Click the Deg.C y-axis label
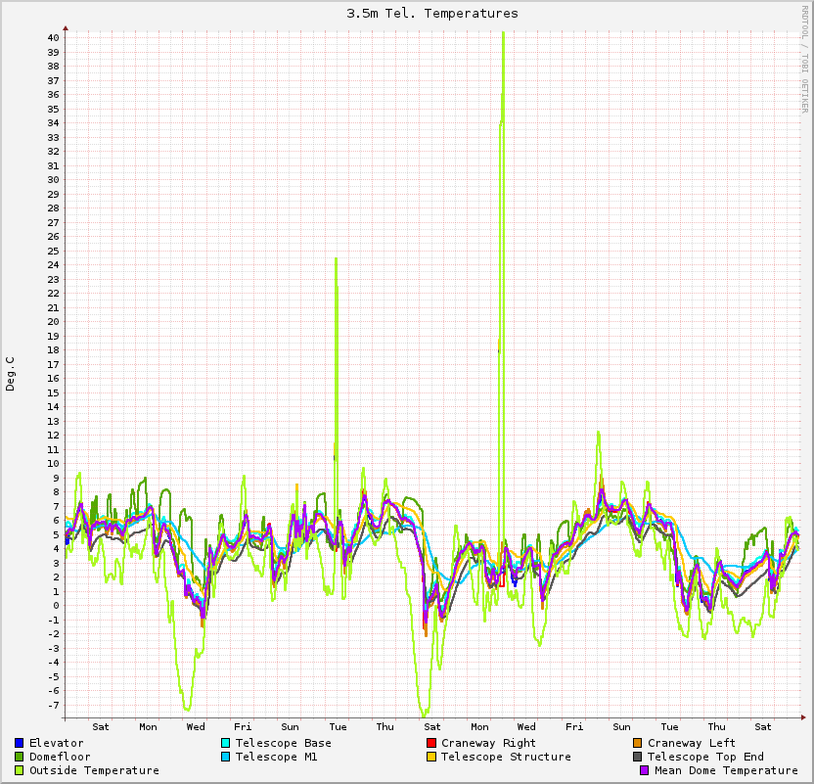This screenshot has height=784, width=814. point(11,374)
